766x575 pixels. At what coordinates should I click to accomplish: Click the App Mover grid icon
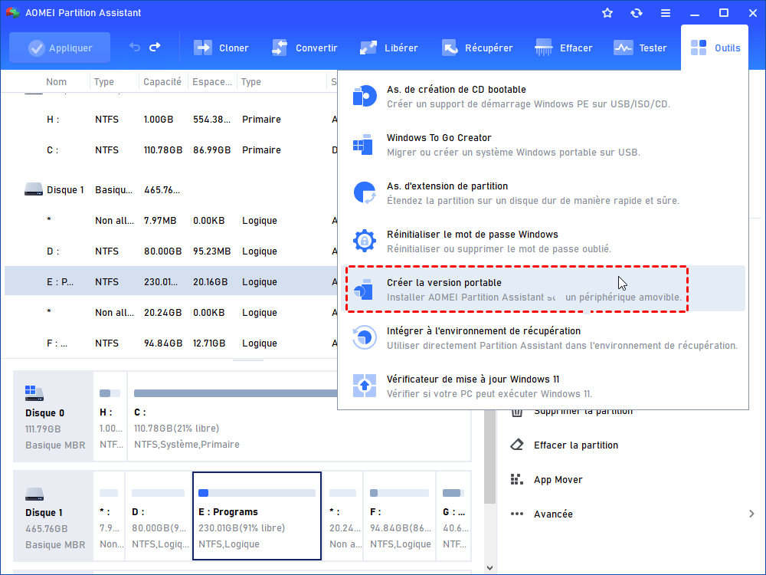pyautogui.click(x=517, y=479)
